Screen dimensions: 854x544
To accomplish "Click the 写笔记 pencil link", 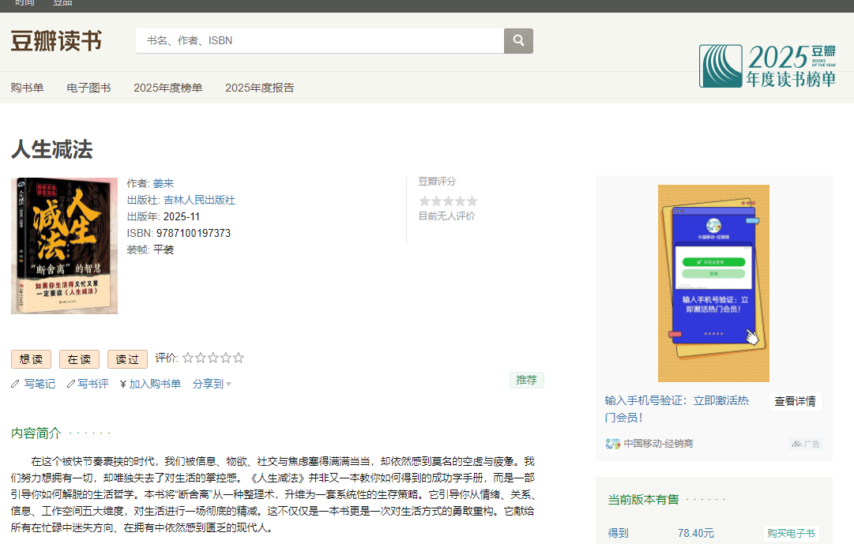I will [39, 384].
